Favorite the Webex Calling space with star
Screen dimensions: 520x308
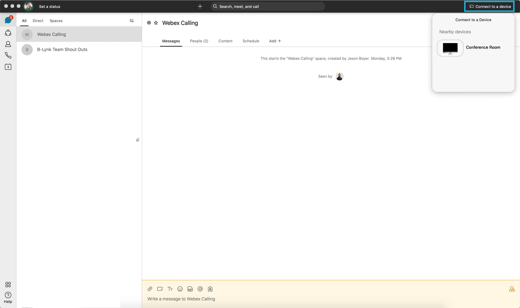coord(156,23)
